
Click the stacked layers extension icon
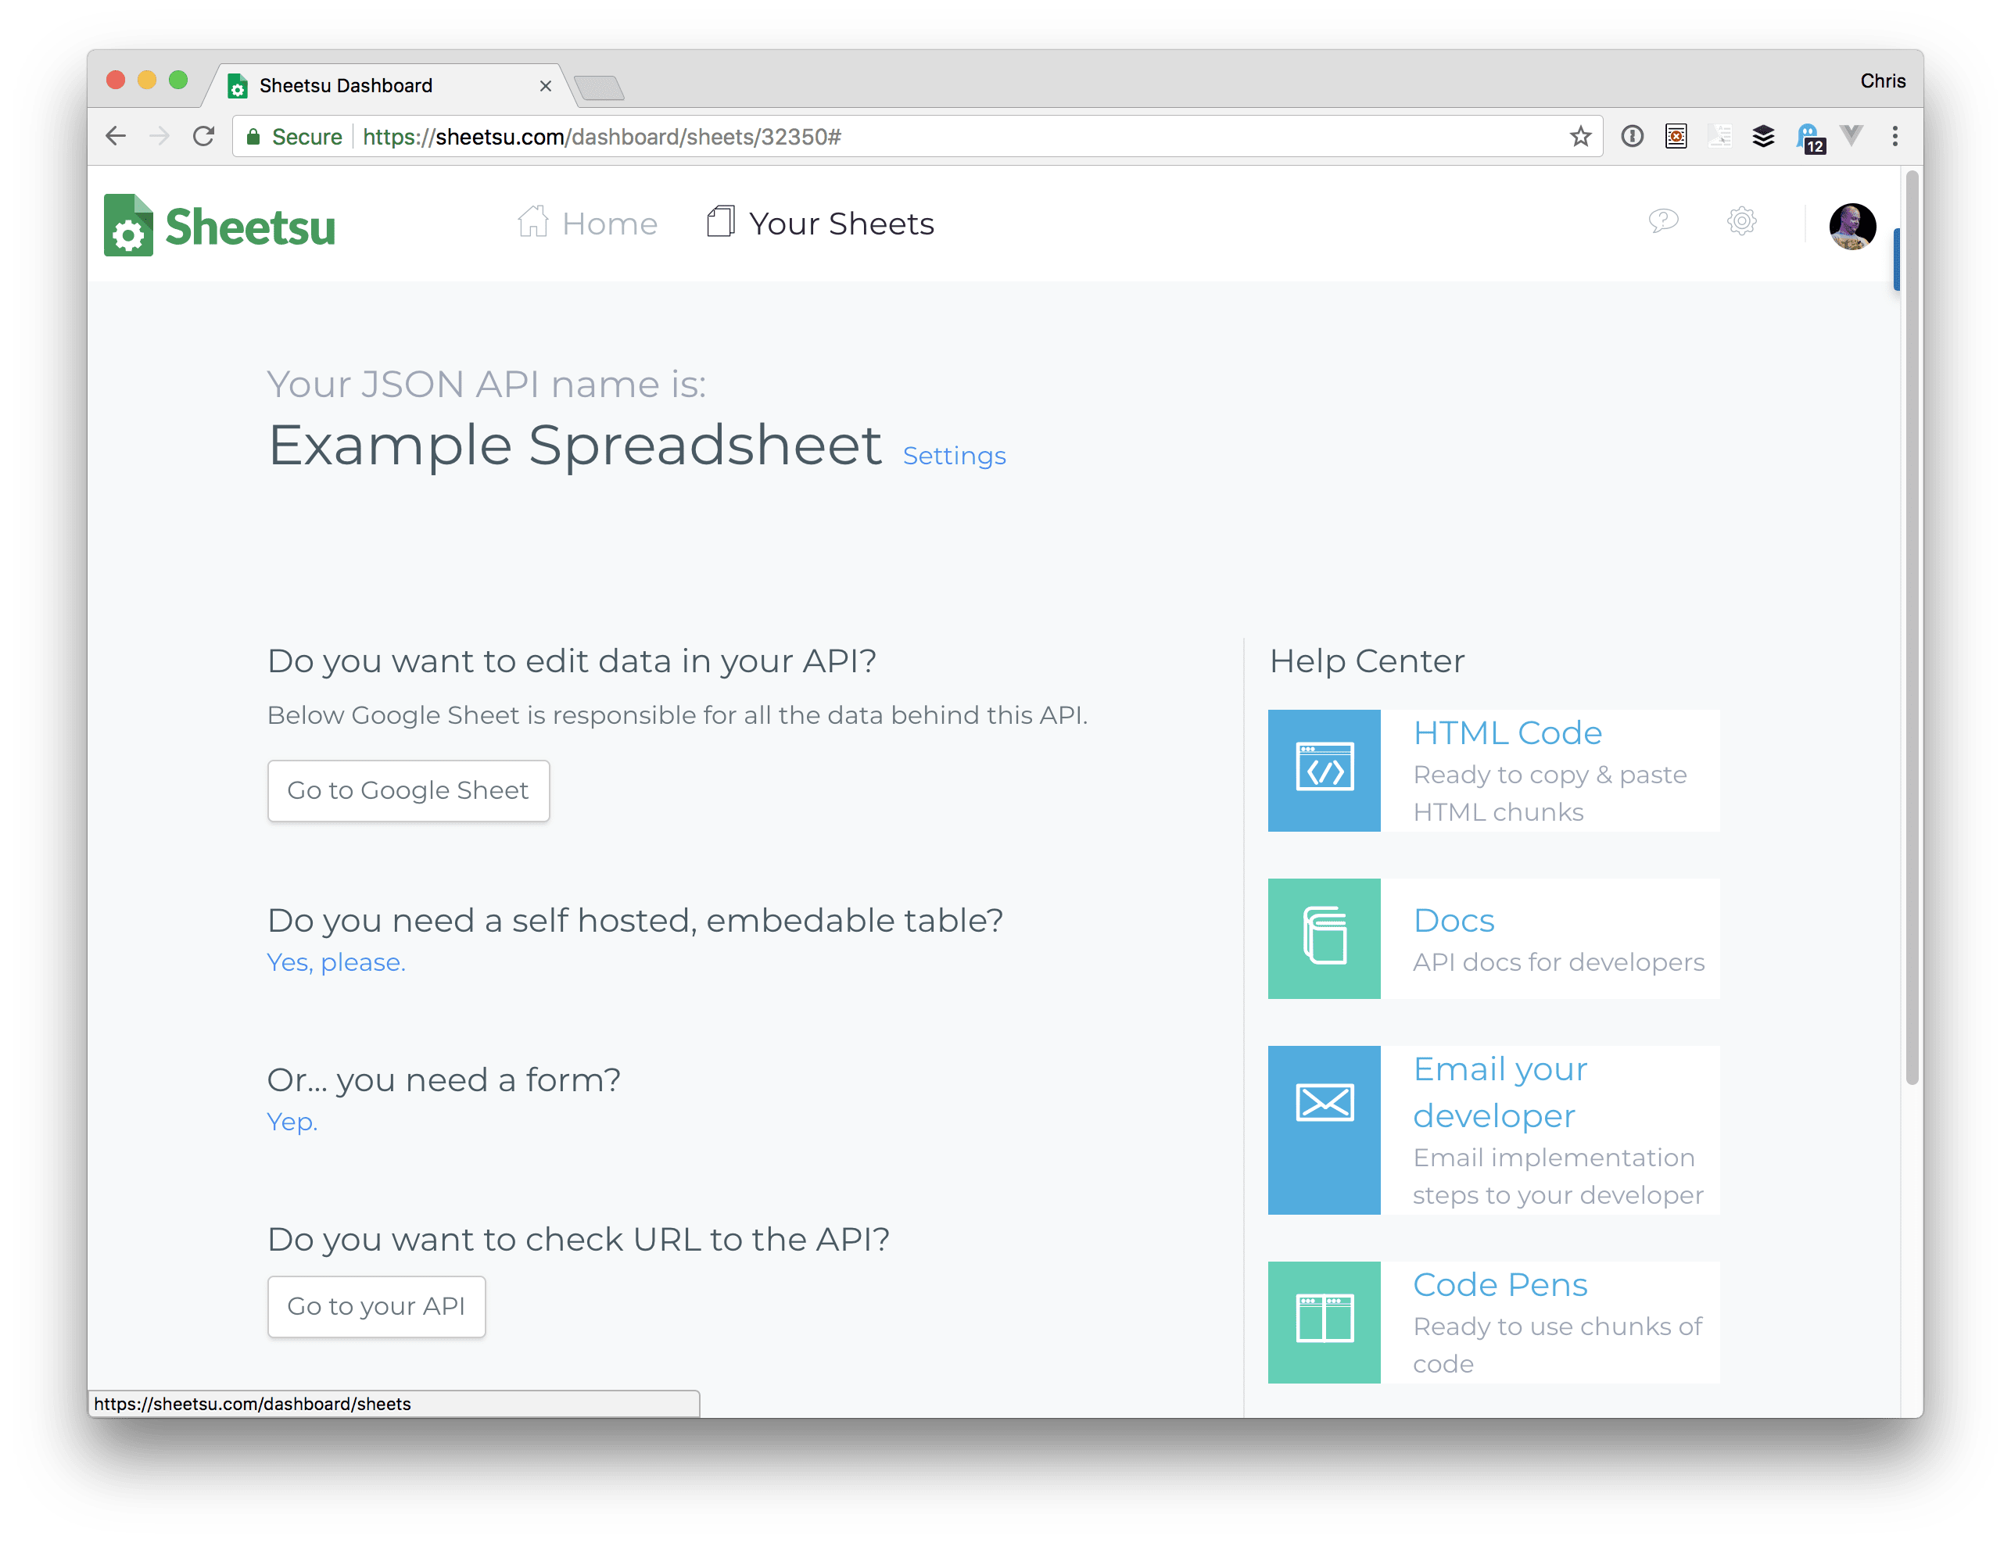(1763, 136)
